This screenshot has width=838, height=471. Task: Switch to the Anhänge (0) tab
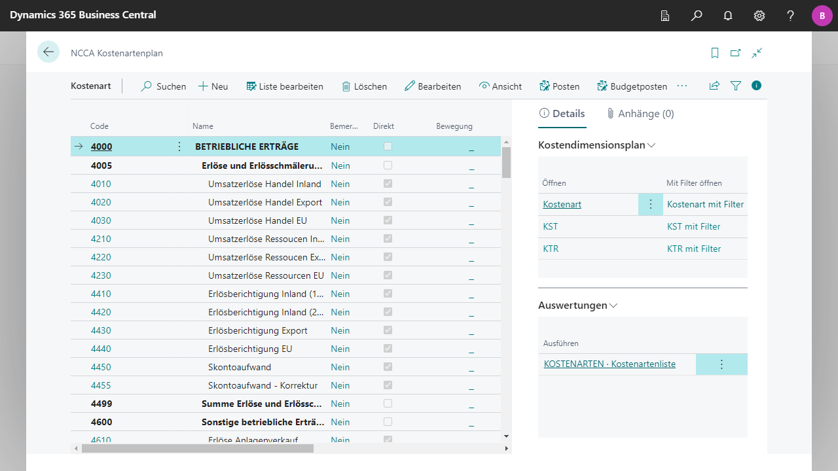coord(640,114)
